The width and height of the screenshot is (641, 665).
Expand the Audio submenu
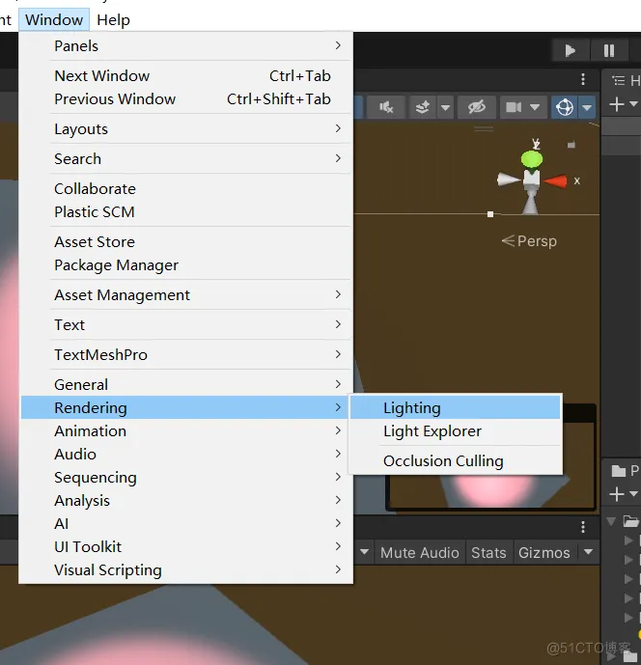[186, 455]
